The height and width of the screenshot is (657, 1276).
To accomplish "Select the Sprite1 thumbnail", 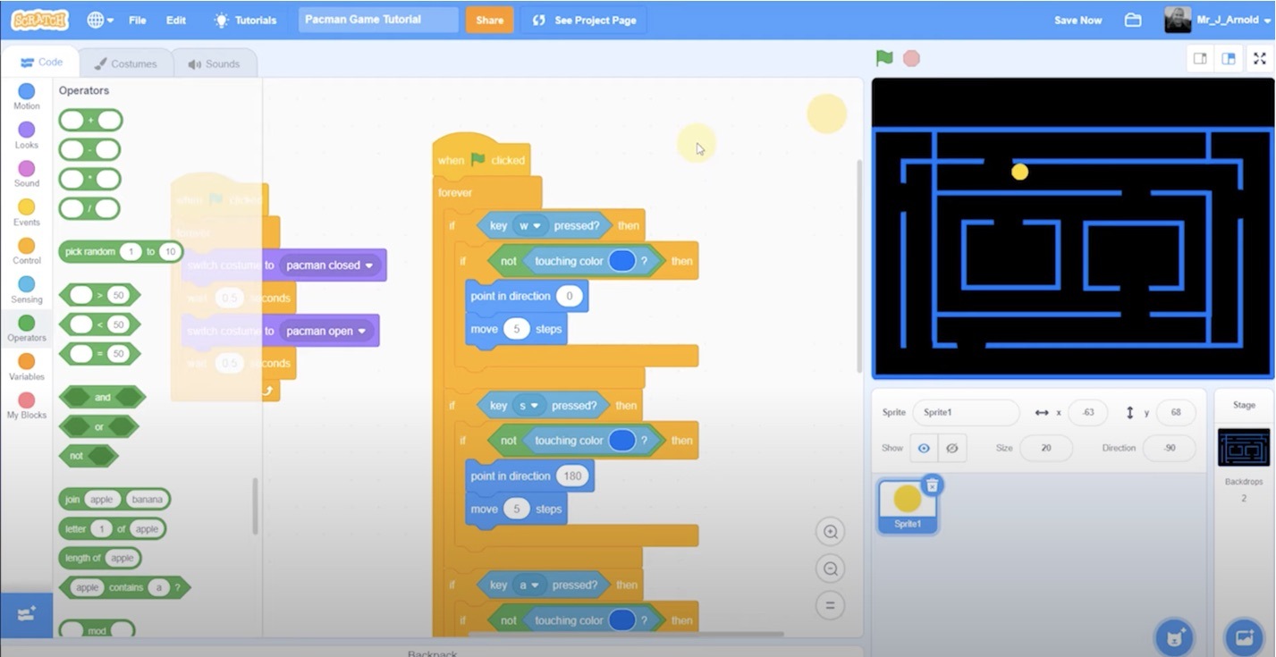I will tap(908, 506).
